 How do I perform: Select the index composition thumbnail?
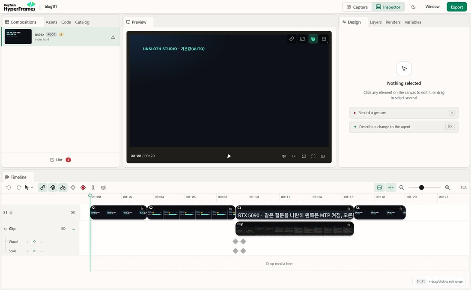[18, 36]
